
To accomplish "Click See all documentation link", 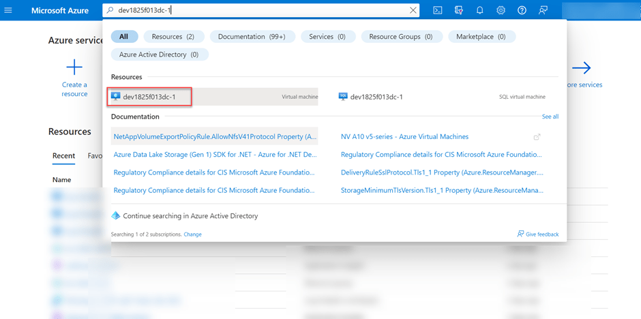I will point(550,117).
